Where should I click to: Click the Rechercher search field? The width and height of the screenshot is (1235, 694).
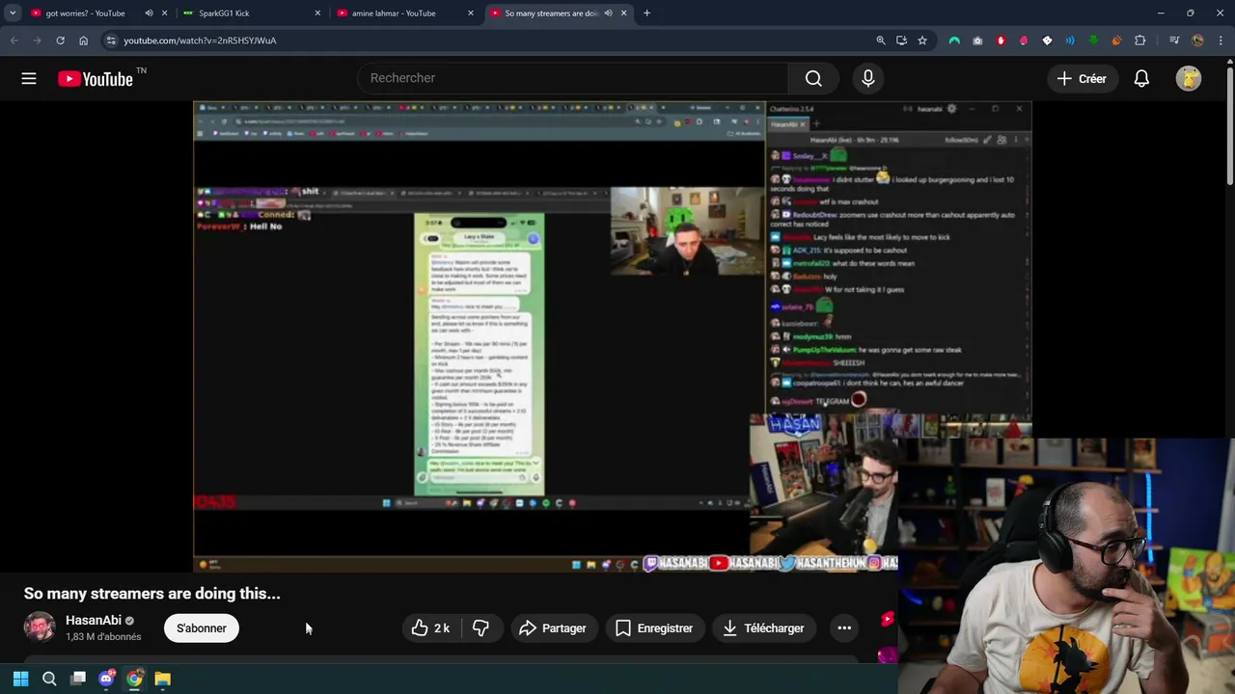click(x=572, y=78)
